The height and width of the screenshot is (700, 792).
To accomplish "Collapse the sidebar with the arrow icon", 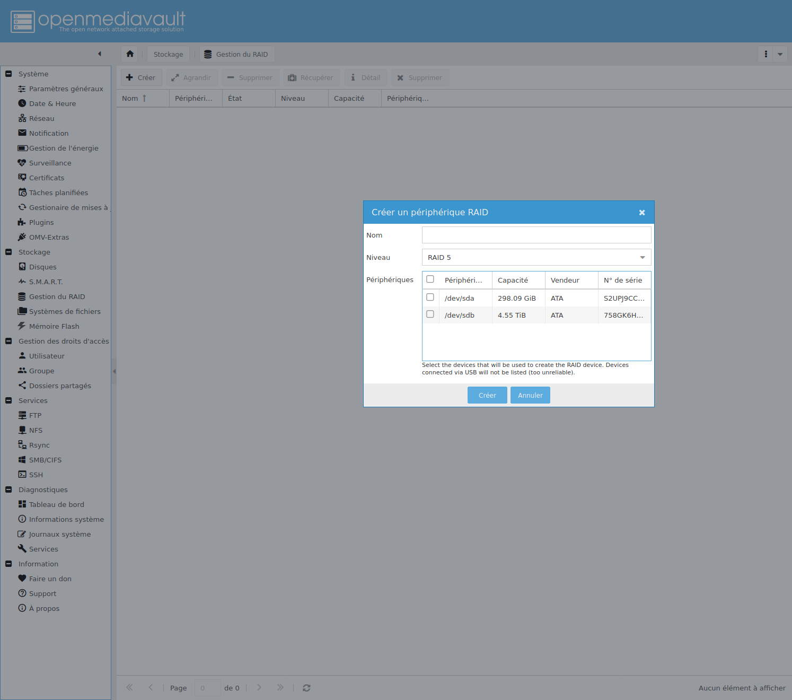I will point(100,54).
